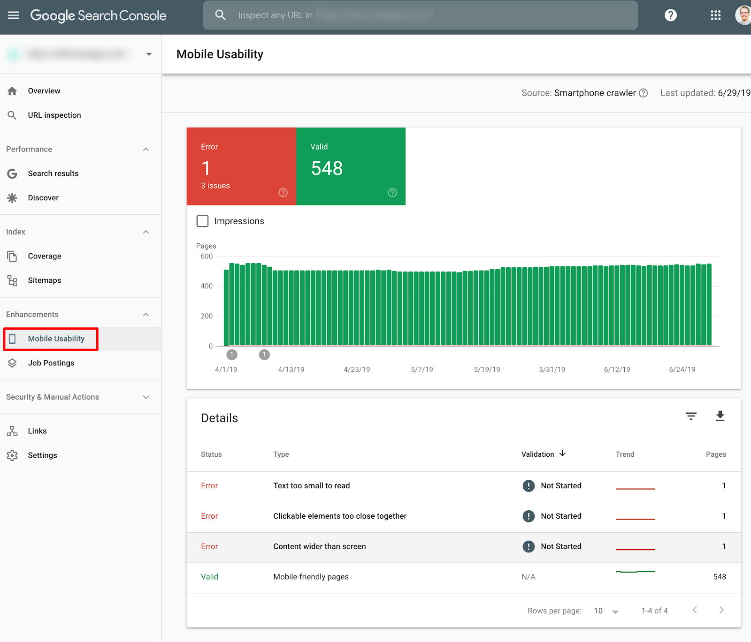The height and width of the screenshot is (642, 751).
Task: Open the Google apps grid
Action: click(x=715, y=15)
